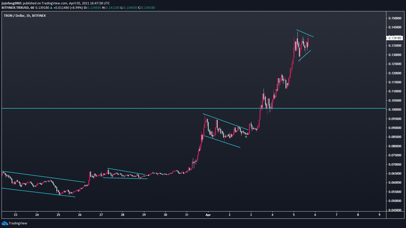Click the TradingView wordmark text
Viewport: 406px width, 228px height.
pyautogui.click(x=18, y=223)
